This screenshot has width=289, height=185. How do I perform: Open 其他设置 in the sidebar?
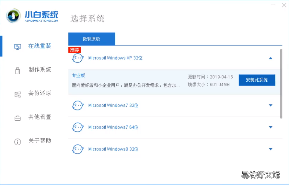pyautogui.click(x=40, y=117)
